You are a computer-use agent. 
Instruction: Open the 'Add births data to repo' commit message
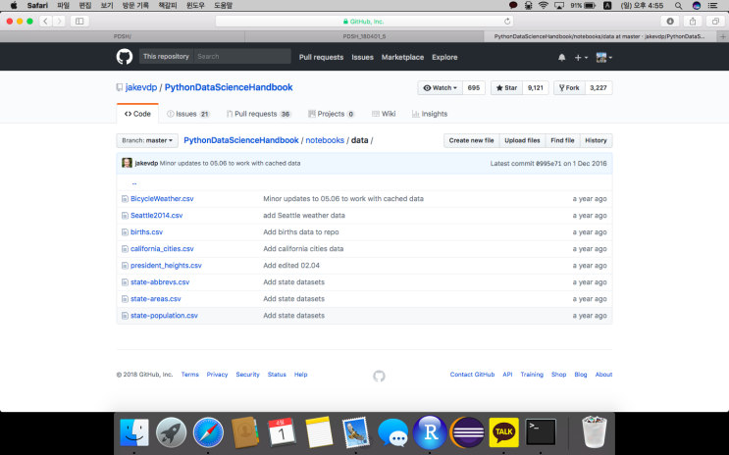coord(301,232)
